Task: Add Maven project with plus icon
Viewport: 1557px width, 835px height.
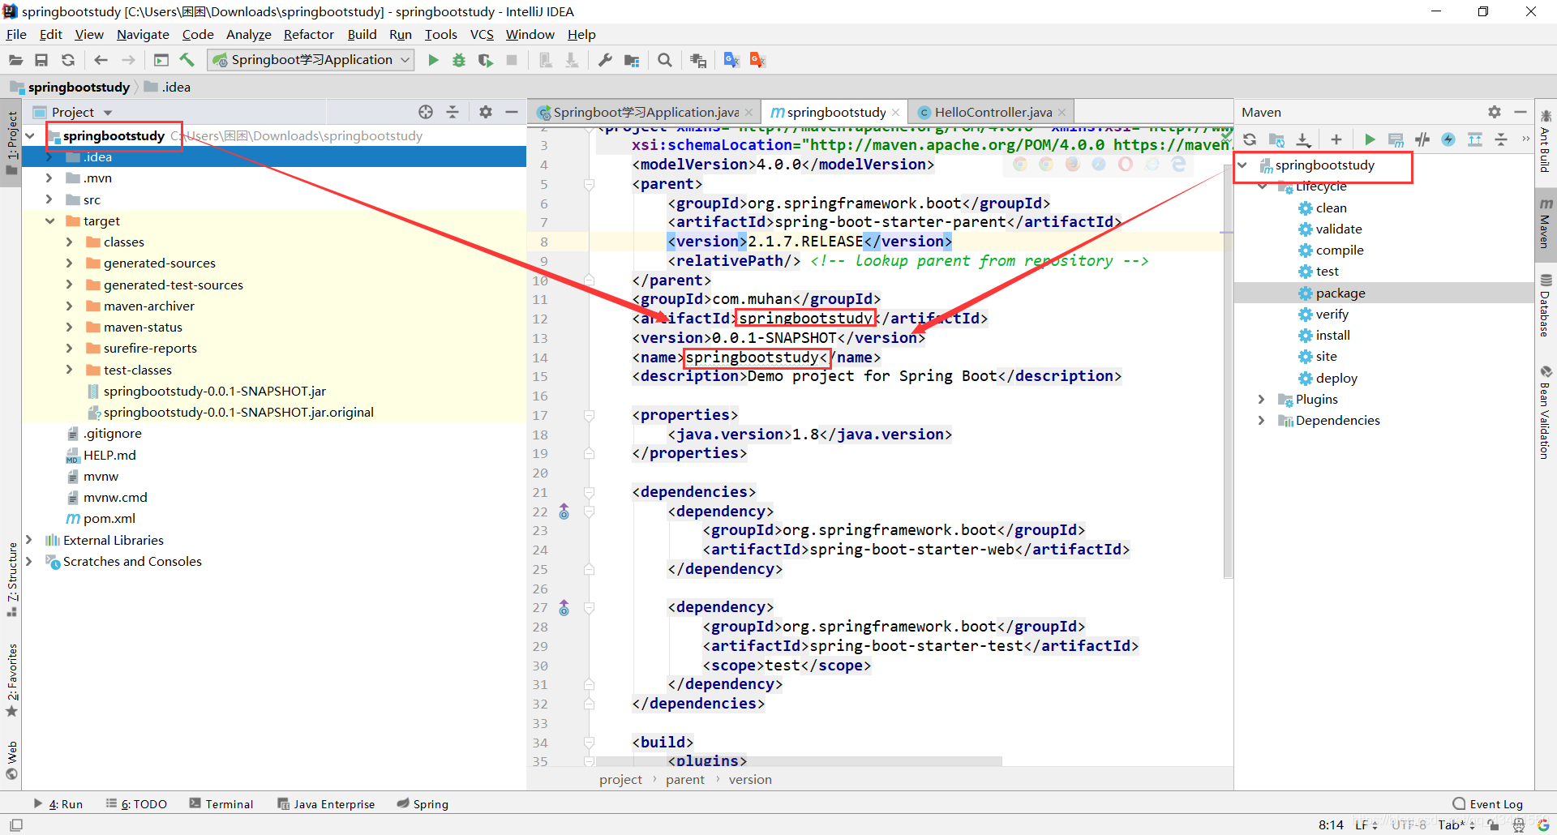Action: tap(1336, 139)
